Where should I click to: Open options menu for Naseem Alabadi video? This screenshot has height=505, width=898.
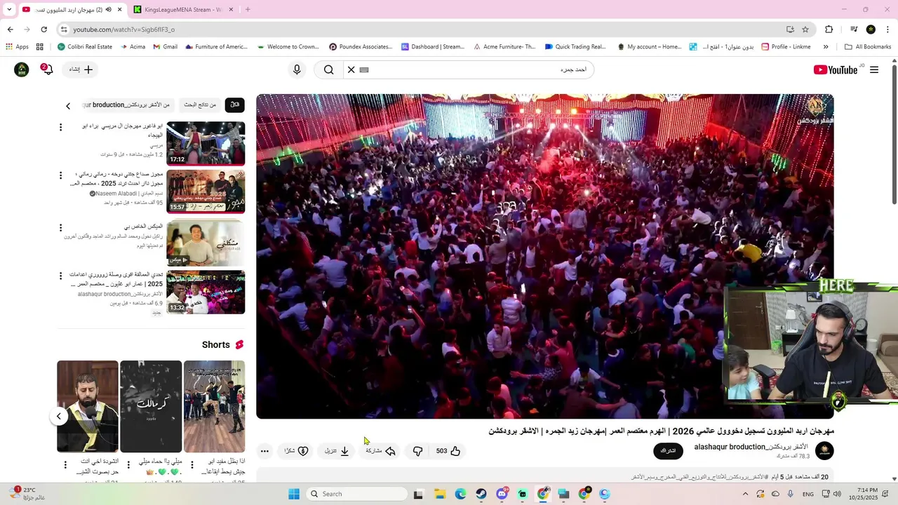point(60,175)
